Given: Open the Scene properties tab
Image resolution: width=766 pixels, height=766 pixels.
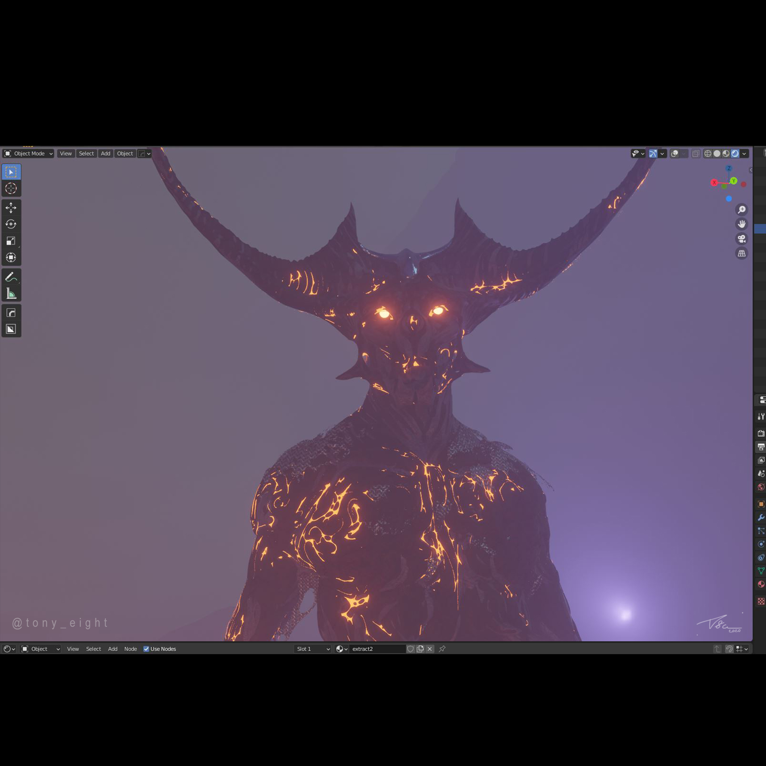Looking at the screenshot, I should point(761,474).
